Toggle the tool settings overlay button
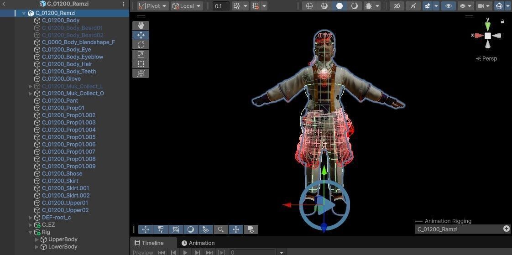Viewport: 512px width, 255px height. tap(161, 229)
